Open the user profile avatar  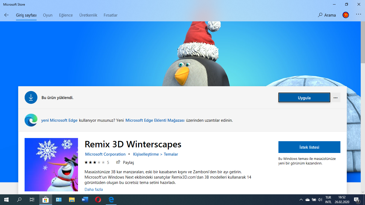point(346,15)
